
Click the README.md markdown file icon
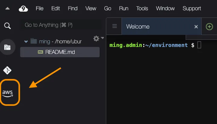click(40, 52)
